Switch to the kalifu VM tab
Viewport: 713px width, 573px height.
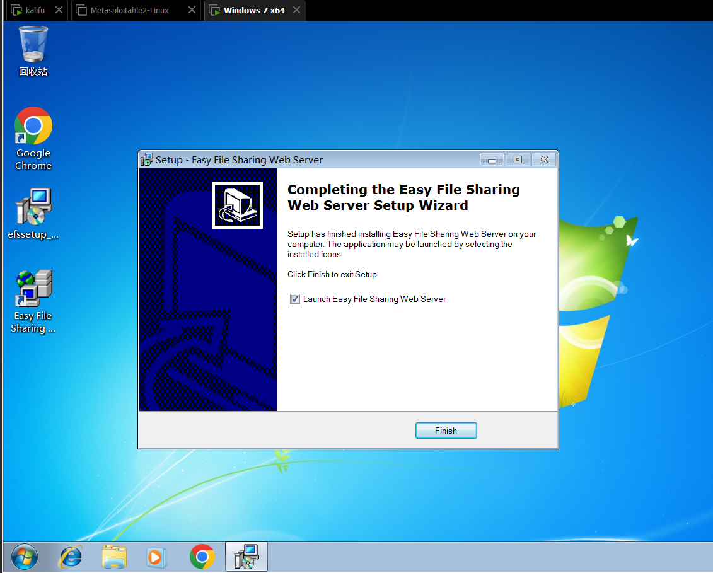click(35, 10)
